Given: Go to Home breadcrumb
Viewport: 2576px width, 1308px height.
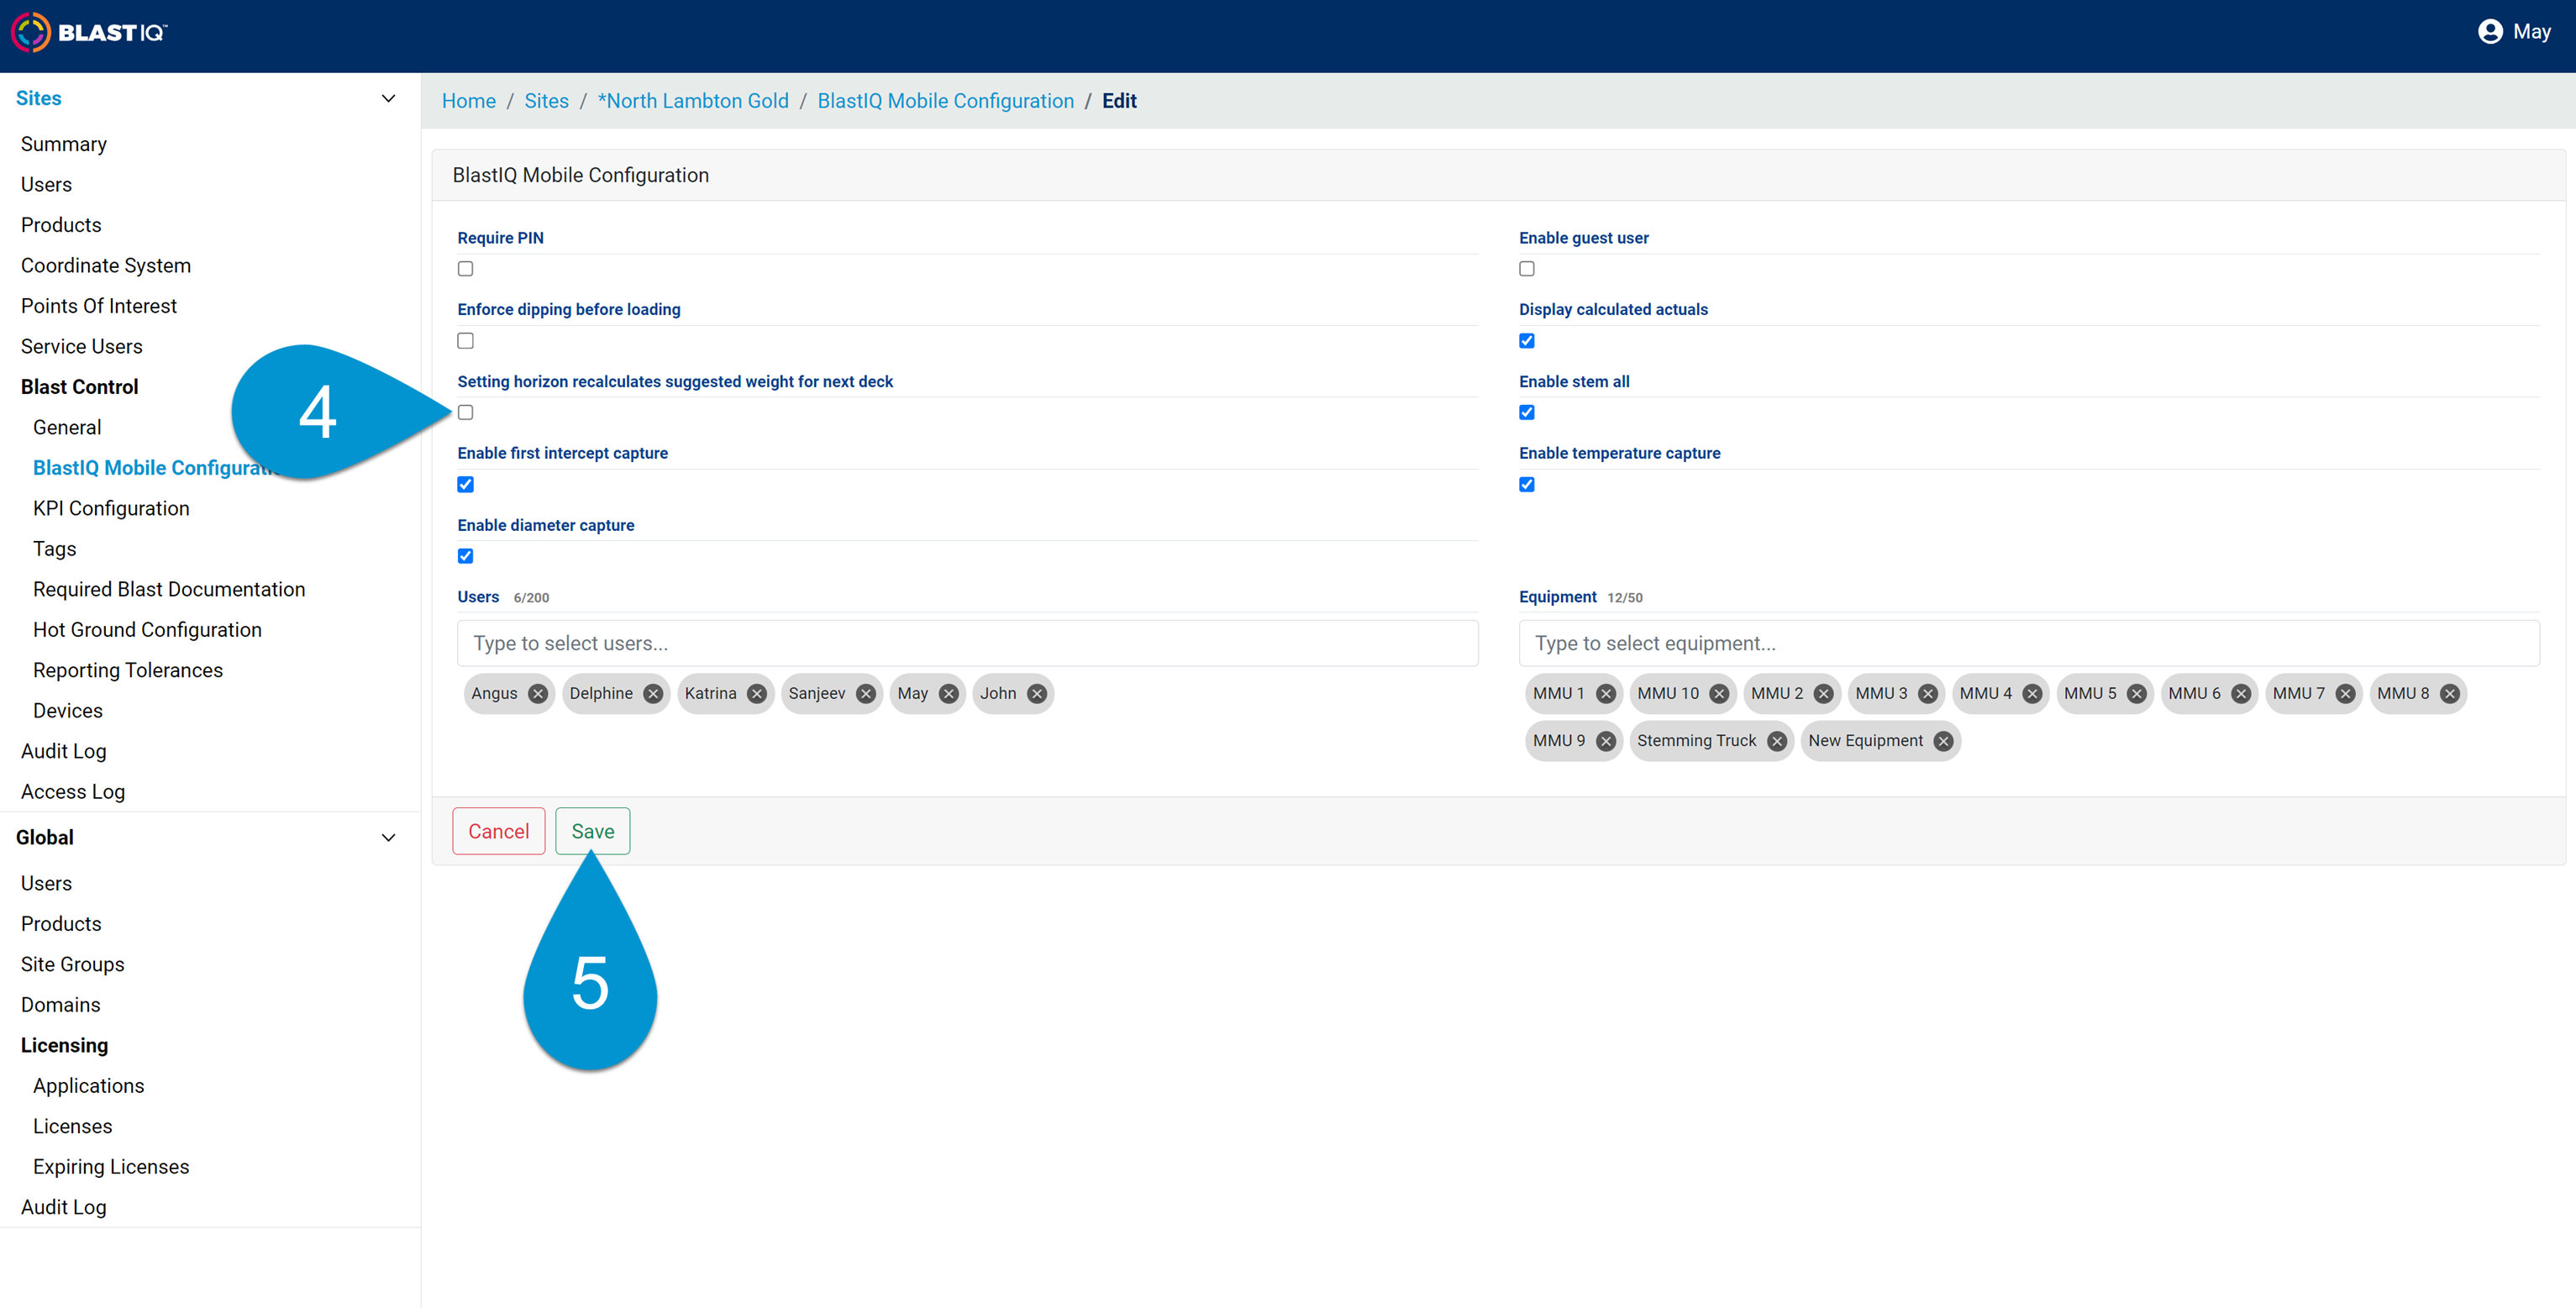Looking at the screenshot, I should coord(469,101).
